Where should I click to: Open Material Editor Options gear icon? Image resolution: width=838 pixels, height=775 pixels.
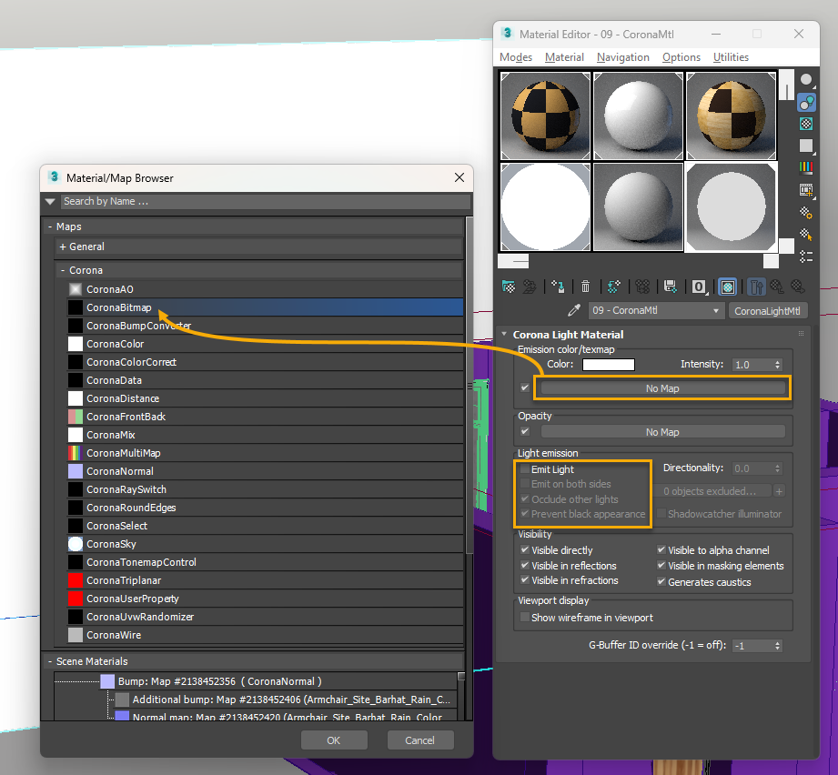pos(806,213)
